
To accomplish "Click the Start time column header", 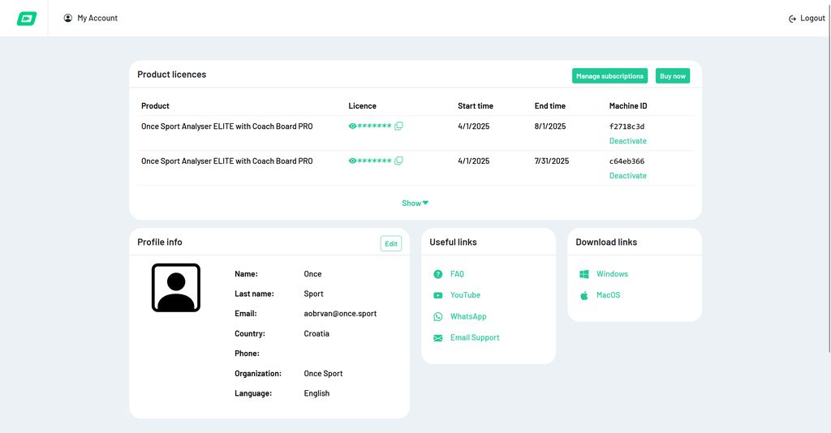I will [x=476, y=106].
